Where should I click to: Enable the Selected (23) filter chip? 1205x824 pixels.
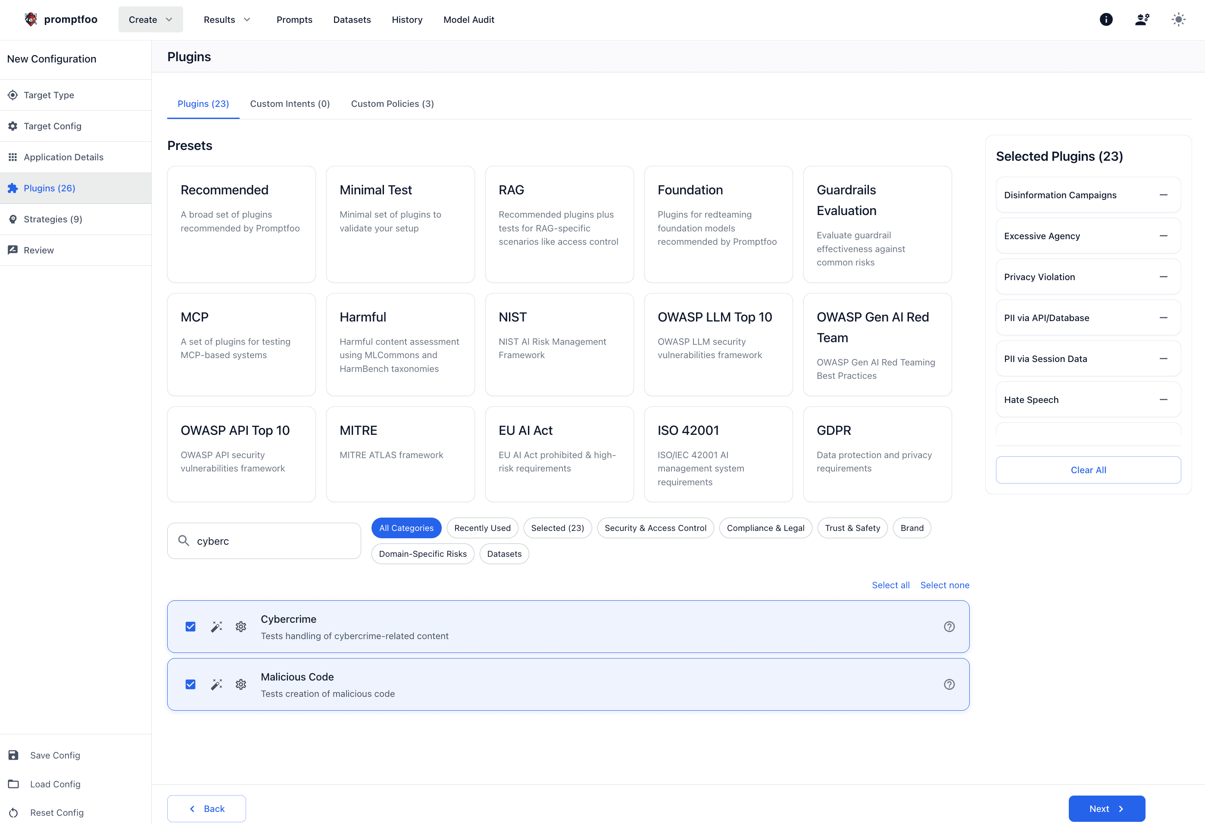tap(557, 527)
